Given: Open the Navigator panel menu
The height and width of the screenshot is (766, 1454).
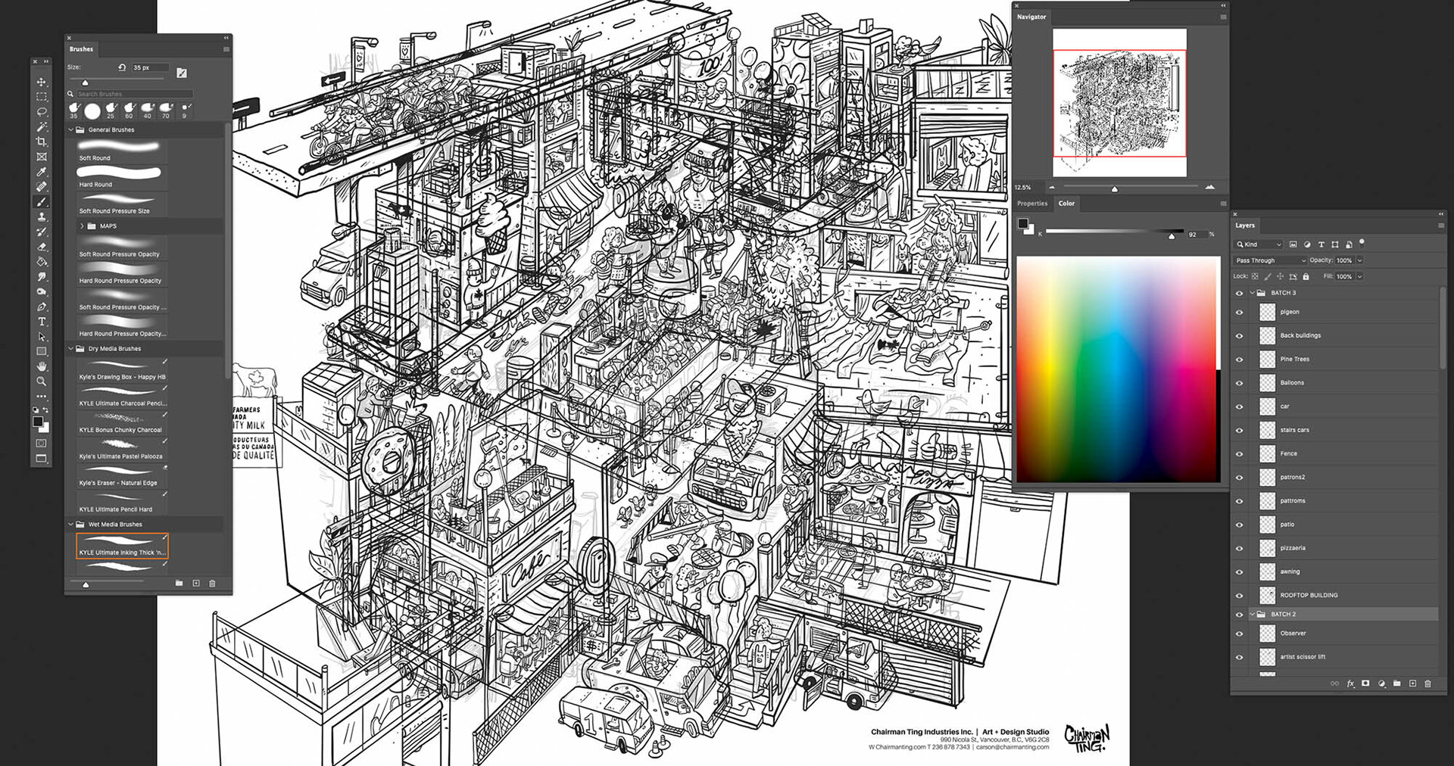Looking at the screenshot, I should (1223, 17).
